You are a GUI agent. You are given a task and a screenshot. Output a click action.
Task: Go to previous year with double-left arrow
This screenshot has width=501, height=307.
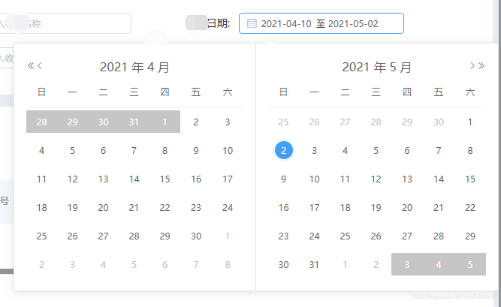pyautogui.click(x=31, y=66)
